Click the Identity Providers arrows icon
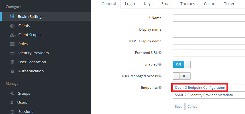 click(x=12, y=53)
